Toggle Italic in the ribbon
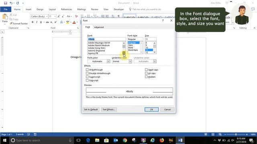 click(x=37, y=22)
